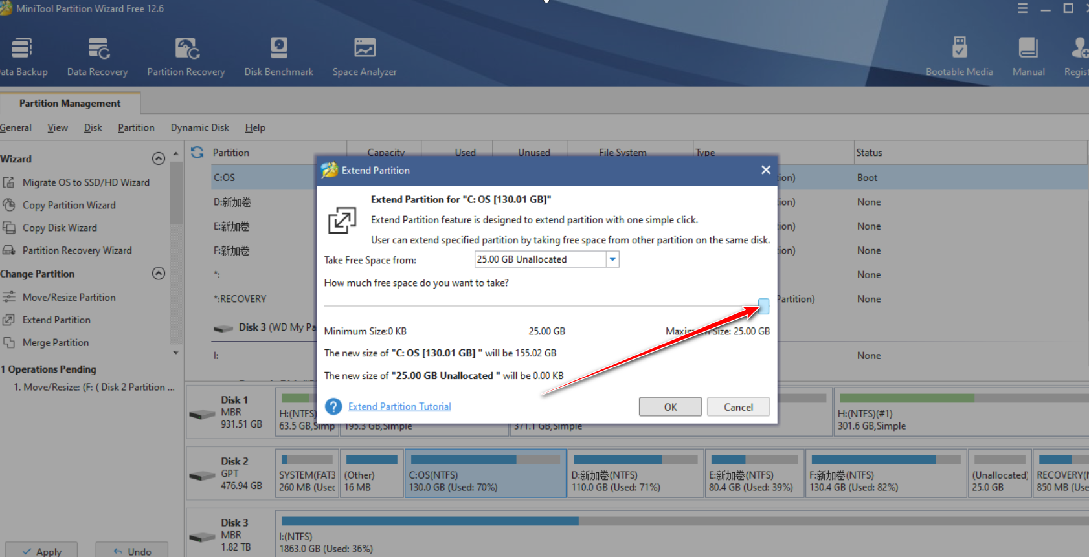Click the hamburger menu icon in title bar

[1023, 8]
